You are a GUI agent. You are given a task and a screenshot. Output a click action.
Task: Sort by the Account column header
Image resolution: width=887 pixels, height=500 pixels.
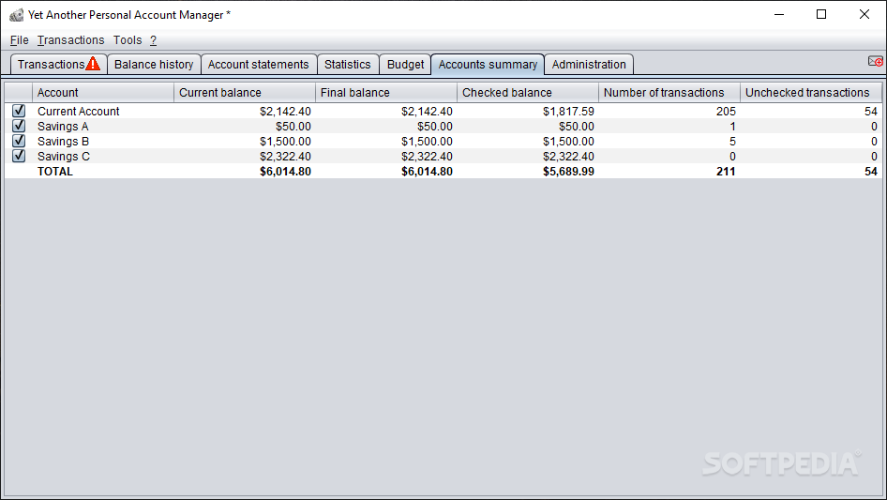coord(103,92)
